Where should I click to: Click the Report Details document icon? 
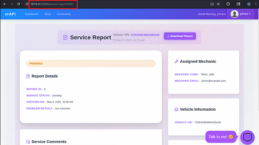tap(28, 76)
